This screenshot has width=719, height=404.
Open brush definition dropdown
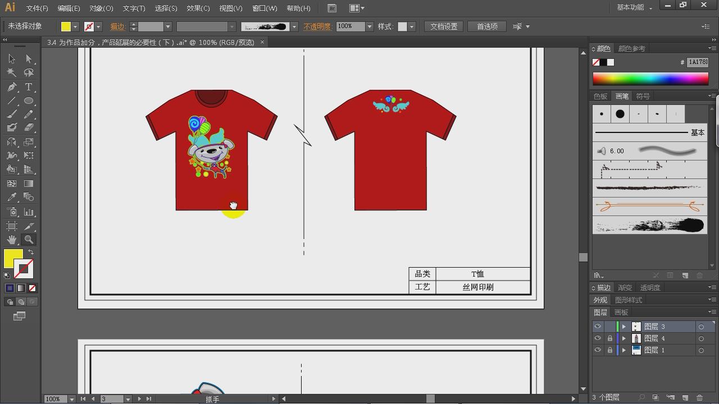[x=294, y=26]
